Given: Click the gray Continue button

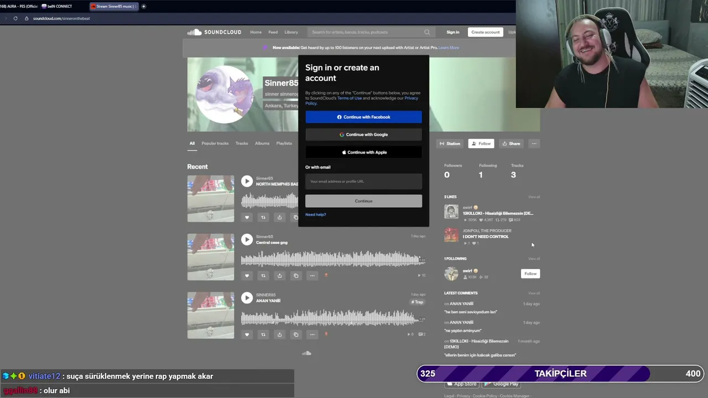Looking at the screenshot, I should (x=363, y=201).
